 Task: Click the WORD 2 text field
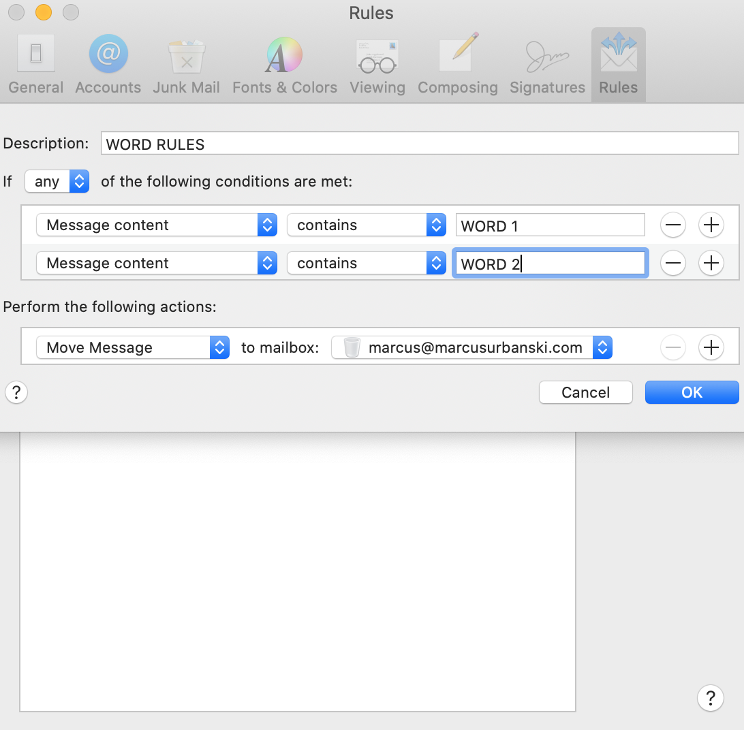[550, 264]
